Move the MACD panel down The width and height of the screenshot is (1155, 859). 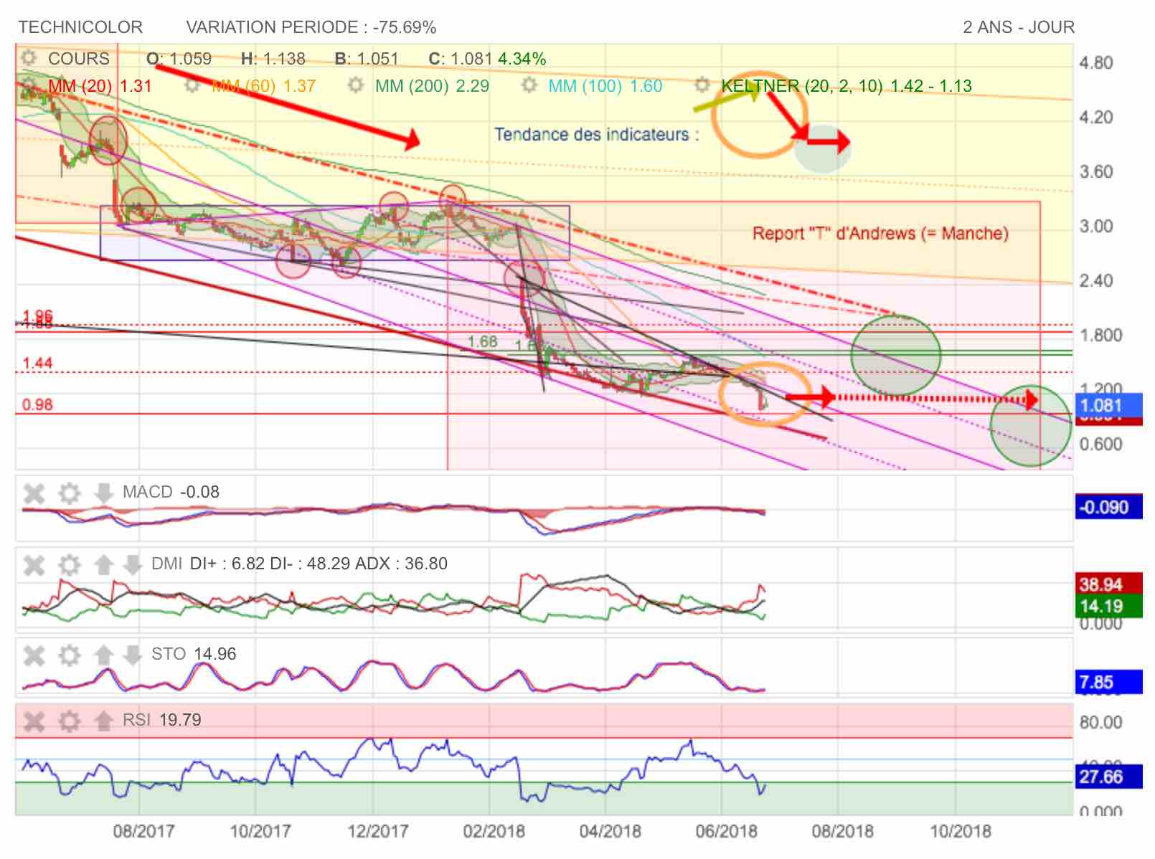point(103,493)
